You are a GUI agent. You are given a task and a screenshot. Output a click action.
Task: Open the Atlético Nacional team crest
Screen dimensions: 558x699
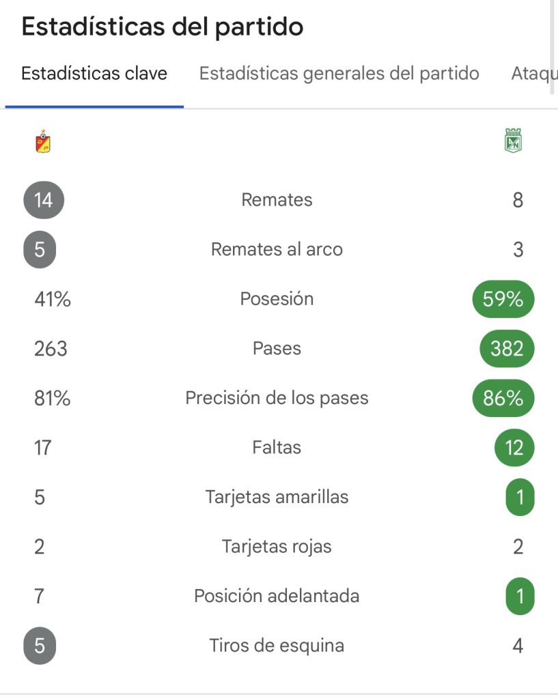[x=512, y=141]
